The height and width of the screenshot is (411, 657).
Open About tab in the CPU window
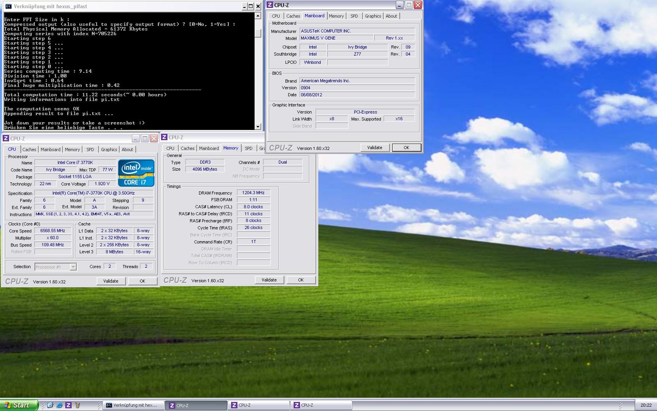pos(127,150)
